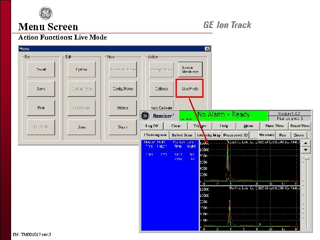Screen dimensions: 320x240
Task: Click the Menu button in Itemiser toolbar
Action: pyautogui.click(x=248, y=126)
